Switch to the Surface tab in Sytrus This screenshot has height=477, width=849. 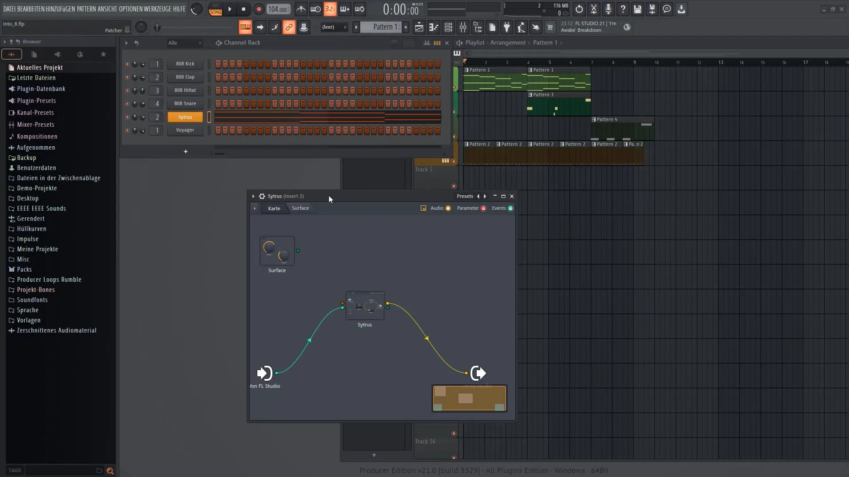coord(300,208)
